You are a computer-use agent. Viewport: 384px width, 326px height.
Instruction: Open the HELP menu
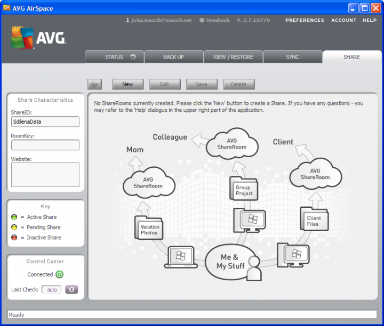tap(370, 20)
